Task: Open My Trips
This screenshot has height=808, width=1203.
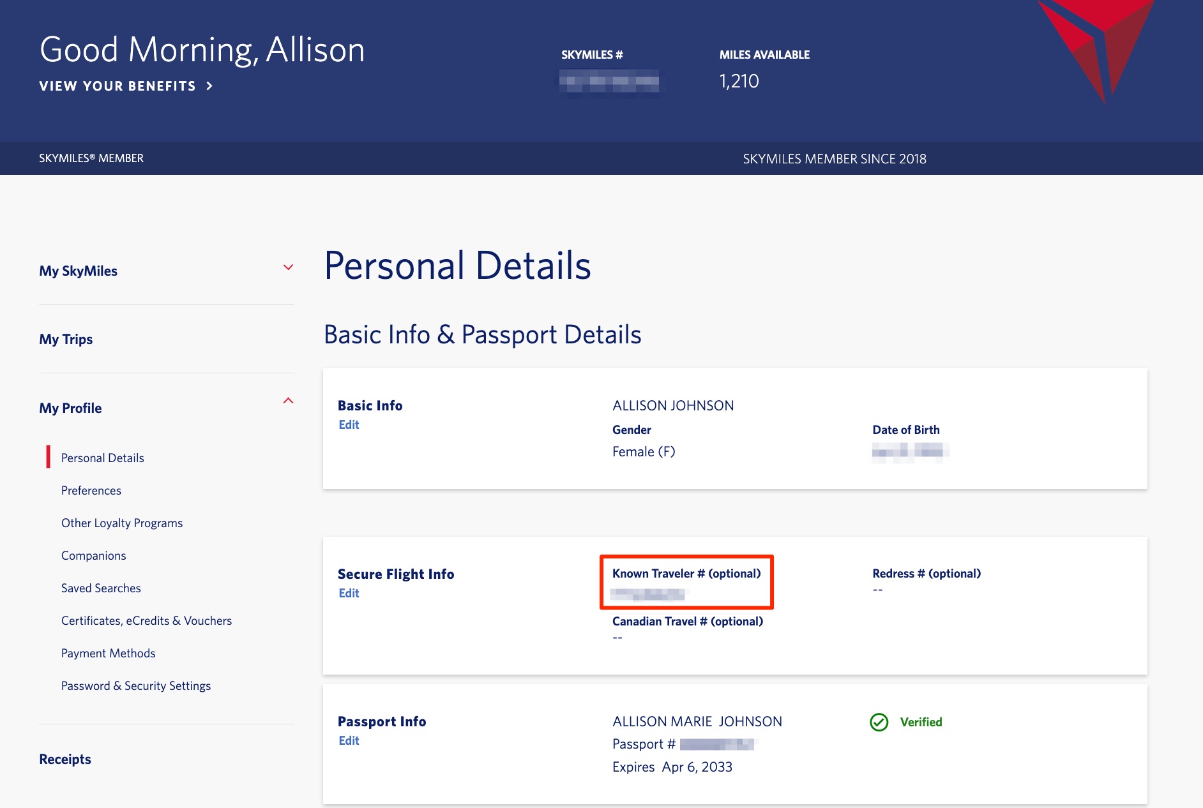Action: (x=66, y=339)
